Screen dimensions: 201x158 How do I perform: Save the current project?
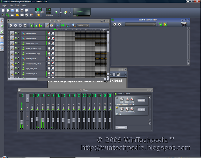[22, 10]
